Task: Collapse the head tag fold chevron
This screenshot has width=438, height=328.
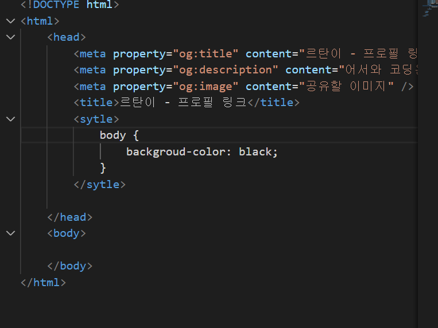Action: [10, 37]
